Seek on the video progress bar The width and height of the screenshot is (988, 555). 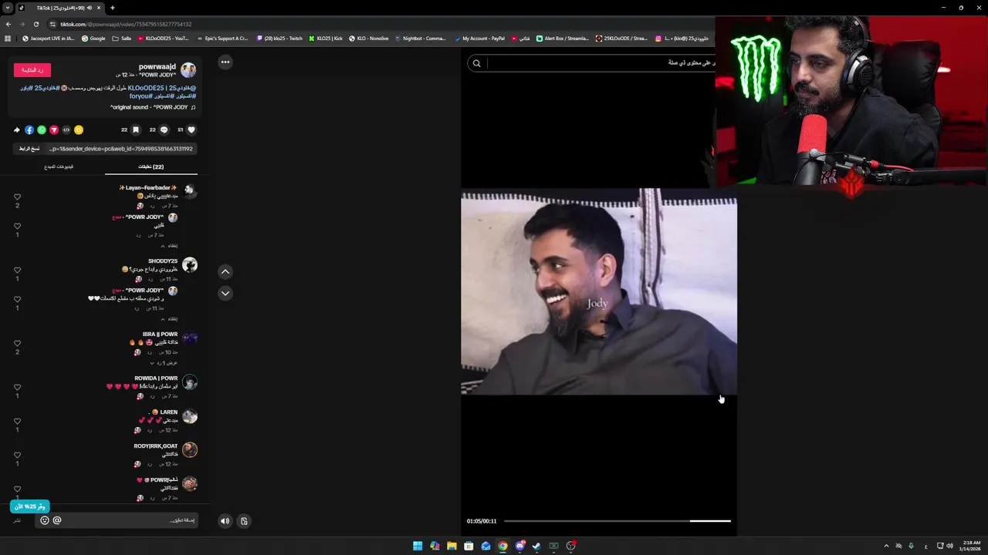(x=617, y=521)
